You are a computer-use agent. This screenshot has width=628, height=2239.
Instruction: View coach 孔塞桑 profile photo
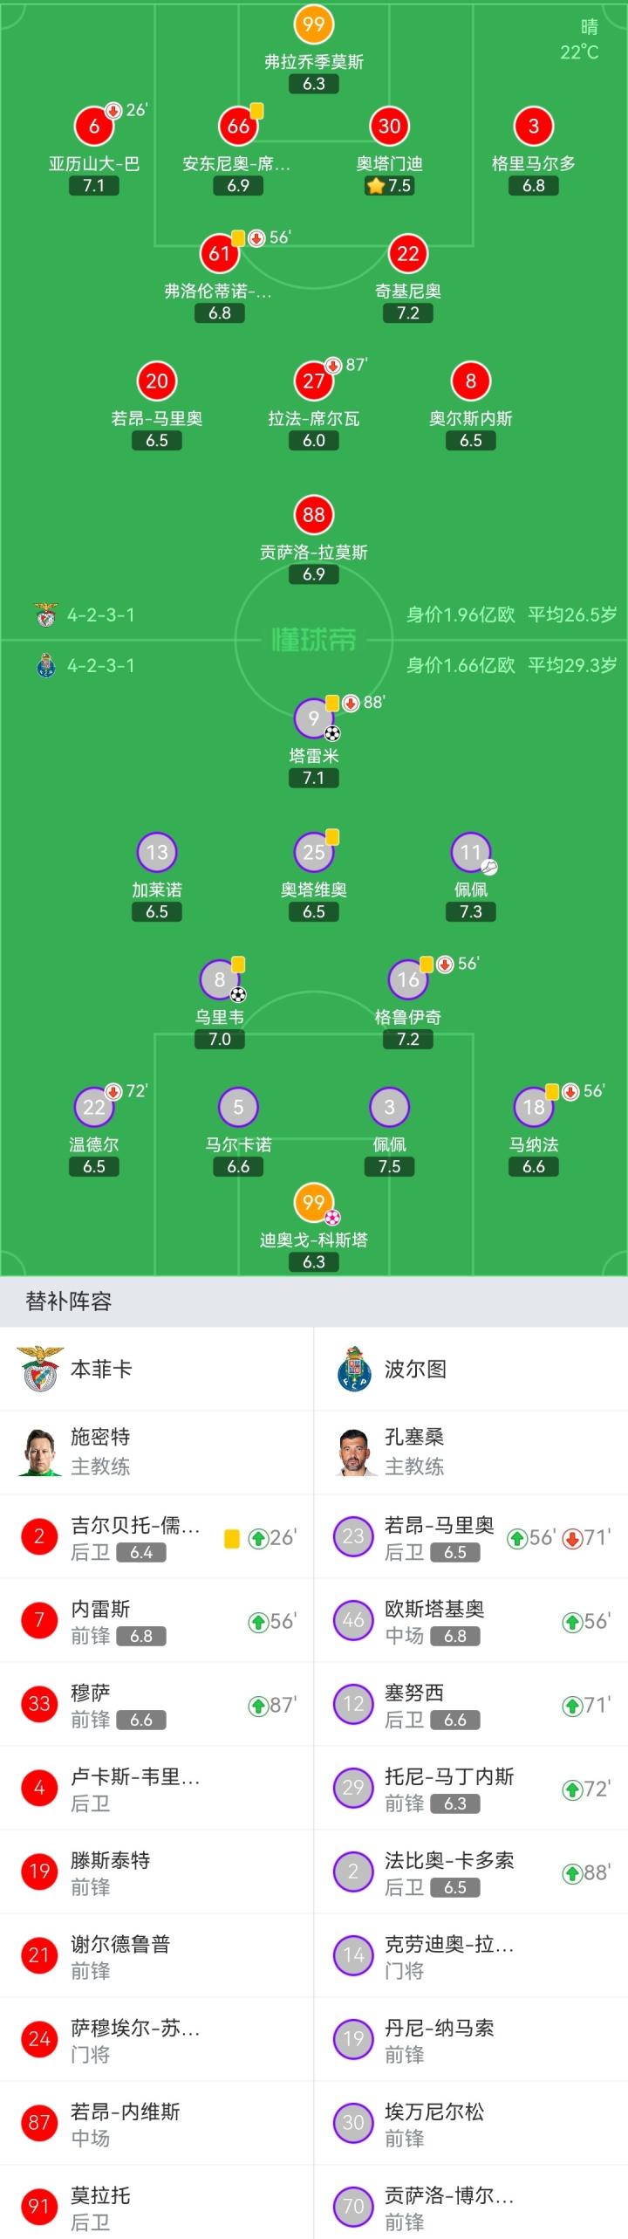[354, 1452]
